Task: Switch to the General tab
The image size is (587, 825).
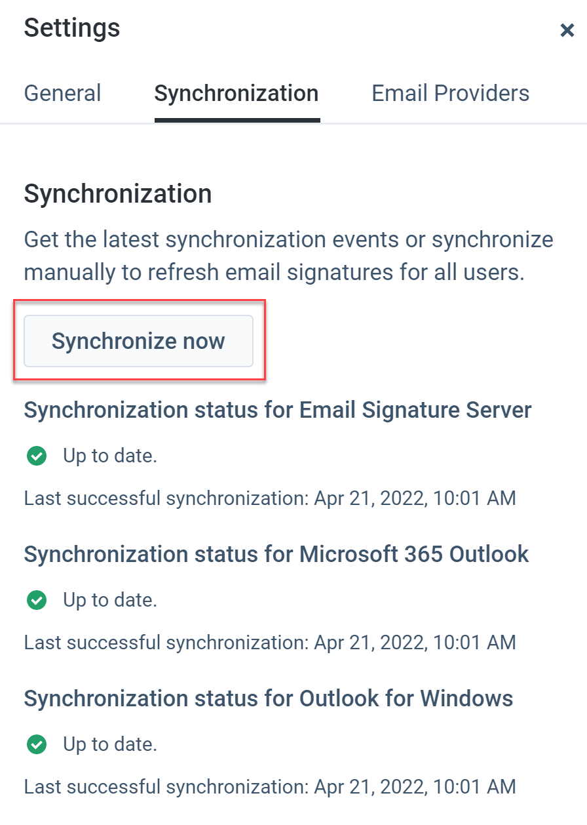Action: click(x=62, y=93)
